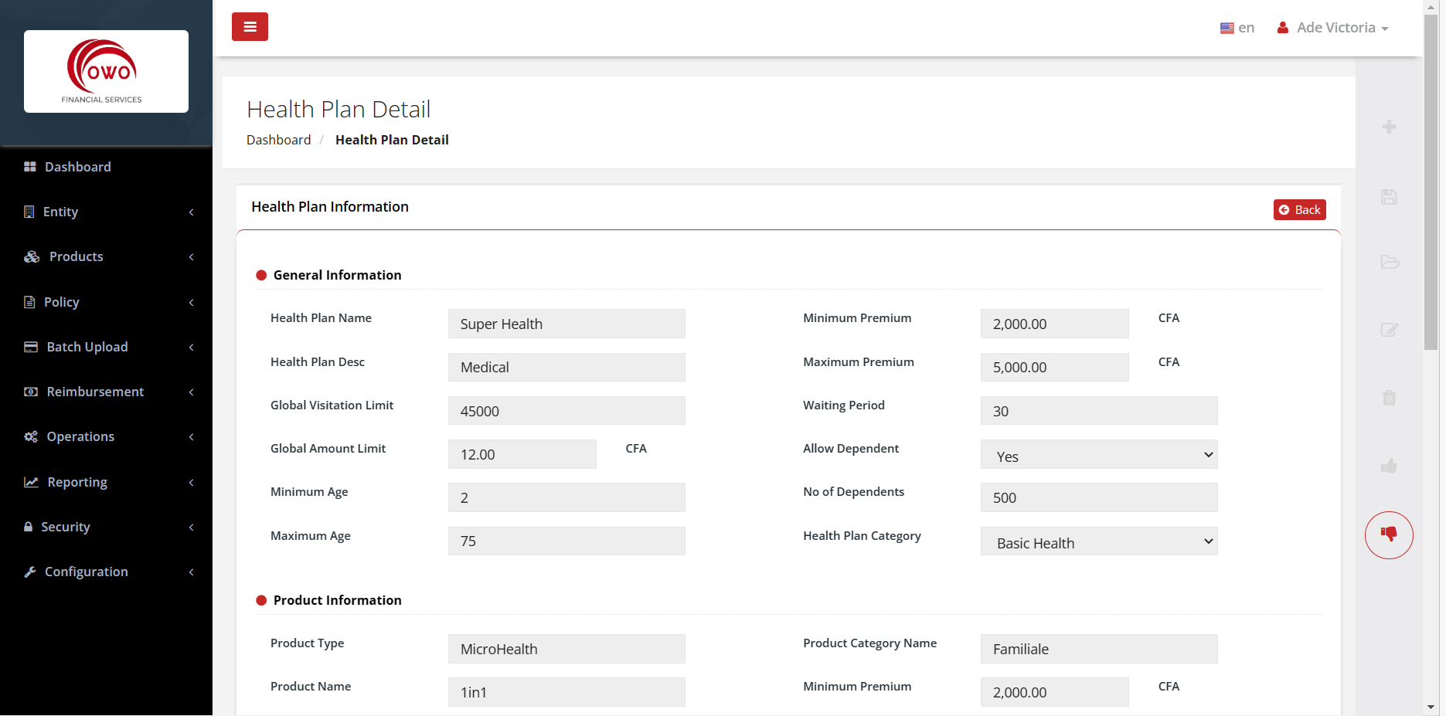Viewport: 1446px width, 716px height.
Task: Click the Reimbursement money icon
Action: pos(31,392)
